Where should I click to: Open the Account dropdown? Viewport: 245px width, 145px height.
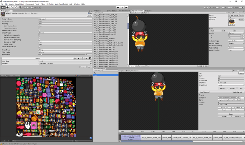pos(214,7)
